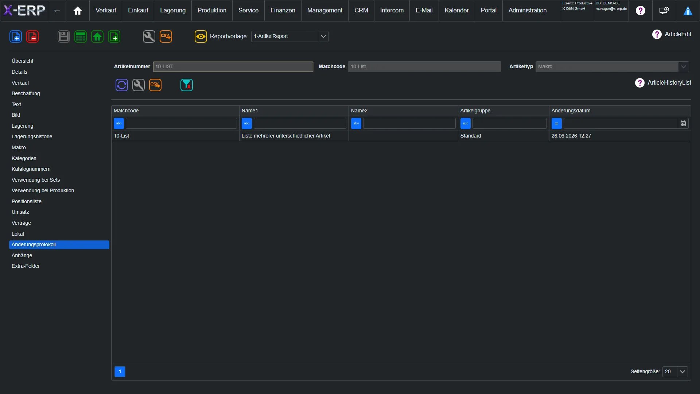Select Katalognummern in the sidebar

click(59, 169)
